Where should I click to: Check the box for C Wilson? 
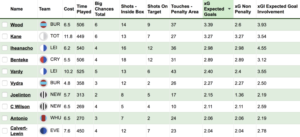click(x=5, y=107)
